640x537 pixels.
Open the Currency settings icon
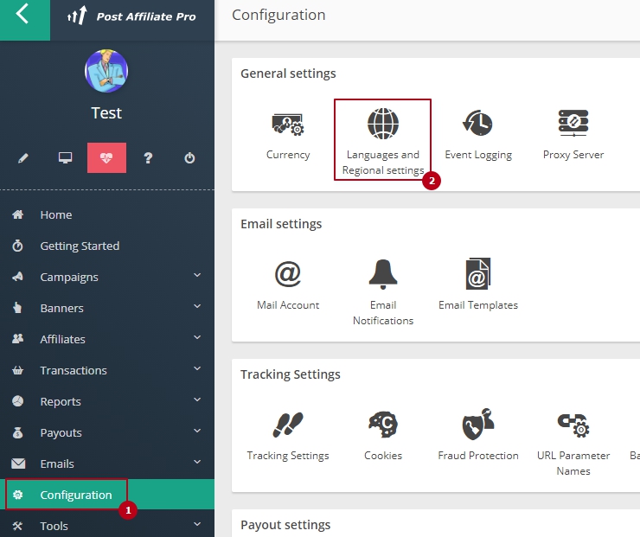[288, 125]
